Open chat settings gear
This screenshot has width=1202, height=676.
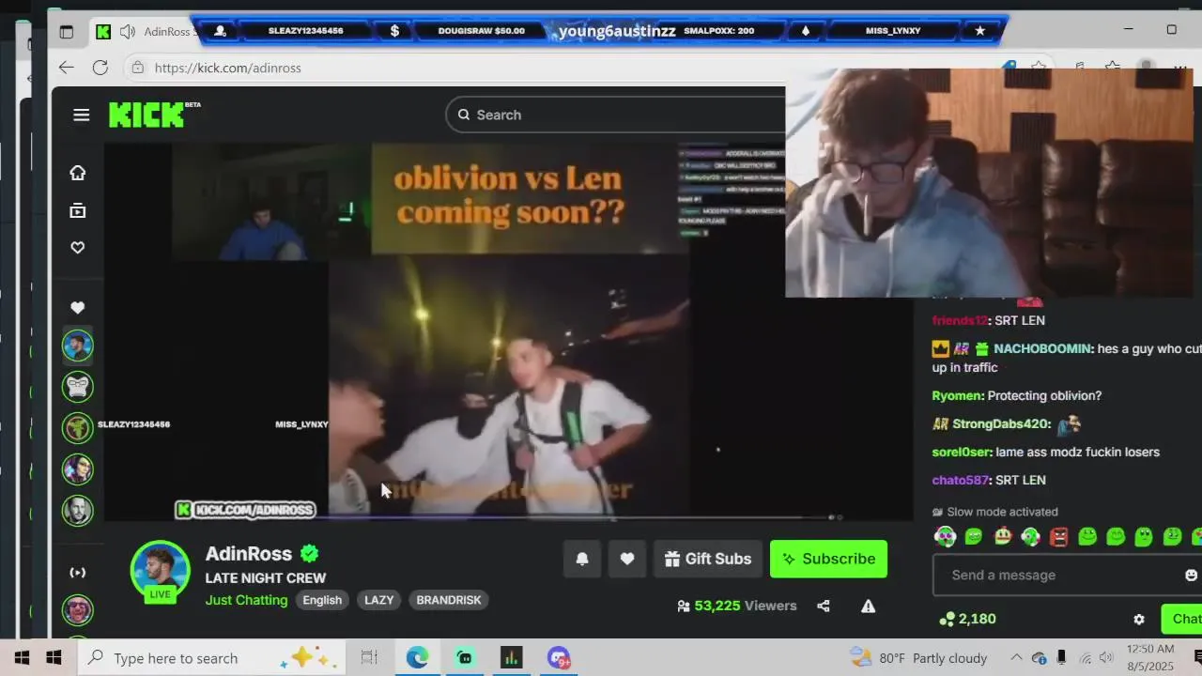(x=1139, y=620)
